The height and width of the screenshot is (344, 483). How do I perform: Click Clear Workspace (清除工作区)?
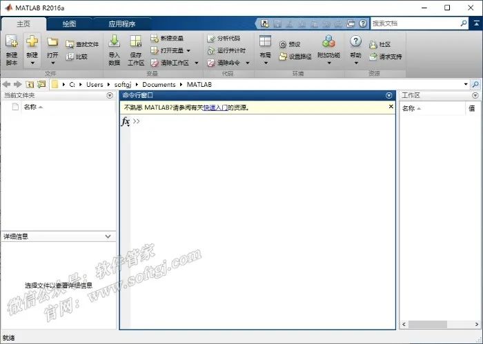point(170,63)
